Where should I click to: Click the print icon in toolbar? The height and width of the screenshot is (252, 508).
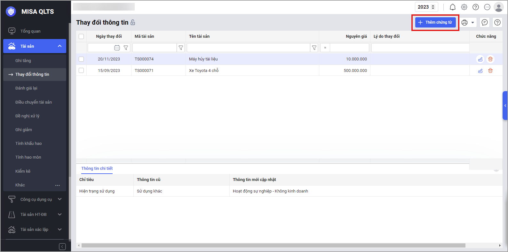click(464, 22)
